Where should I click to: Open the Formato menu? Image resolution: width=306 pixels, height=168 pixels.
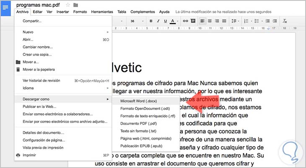click(80, 12)
